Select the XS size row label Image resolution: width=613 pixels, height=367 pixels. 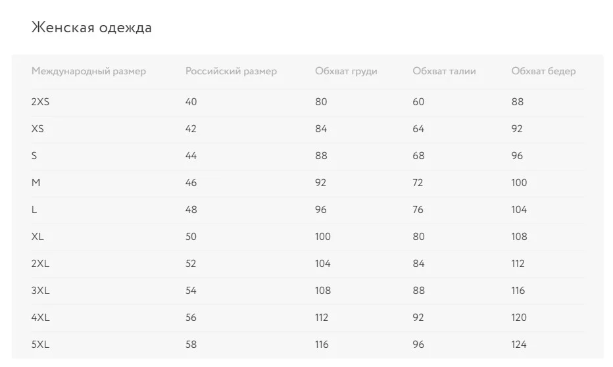(x=37, y=129)
